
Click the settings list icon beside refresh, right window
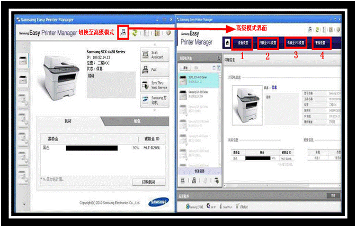point(324,30)
